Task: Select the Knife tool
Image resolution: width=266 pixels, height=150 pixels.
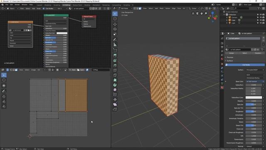Action: (115, 75)
